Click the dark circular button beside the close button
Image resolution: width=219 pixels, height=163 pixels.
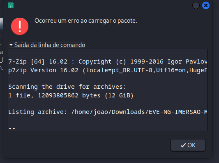coord(196,5)
